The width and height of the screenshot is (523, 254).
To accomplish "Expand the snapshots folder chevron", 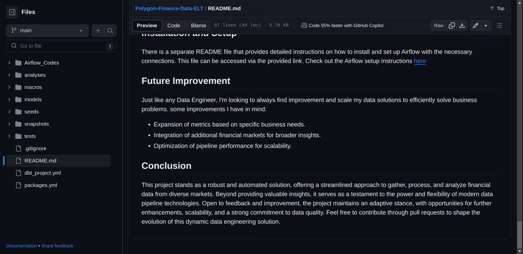I will [9, 124].
